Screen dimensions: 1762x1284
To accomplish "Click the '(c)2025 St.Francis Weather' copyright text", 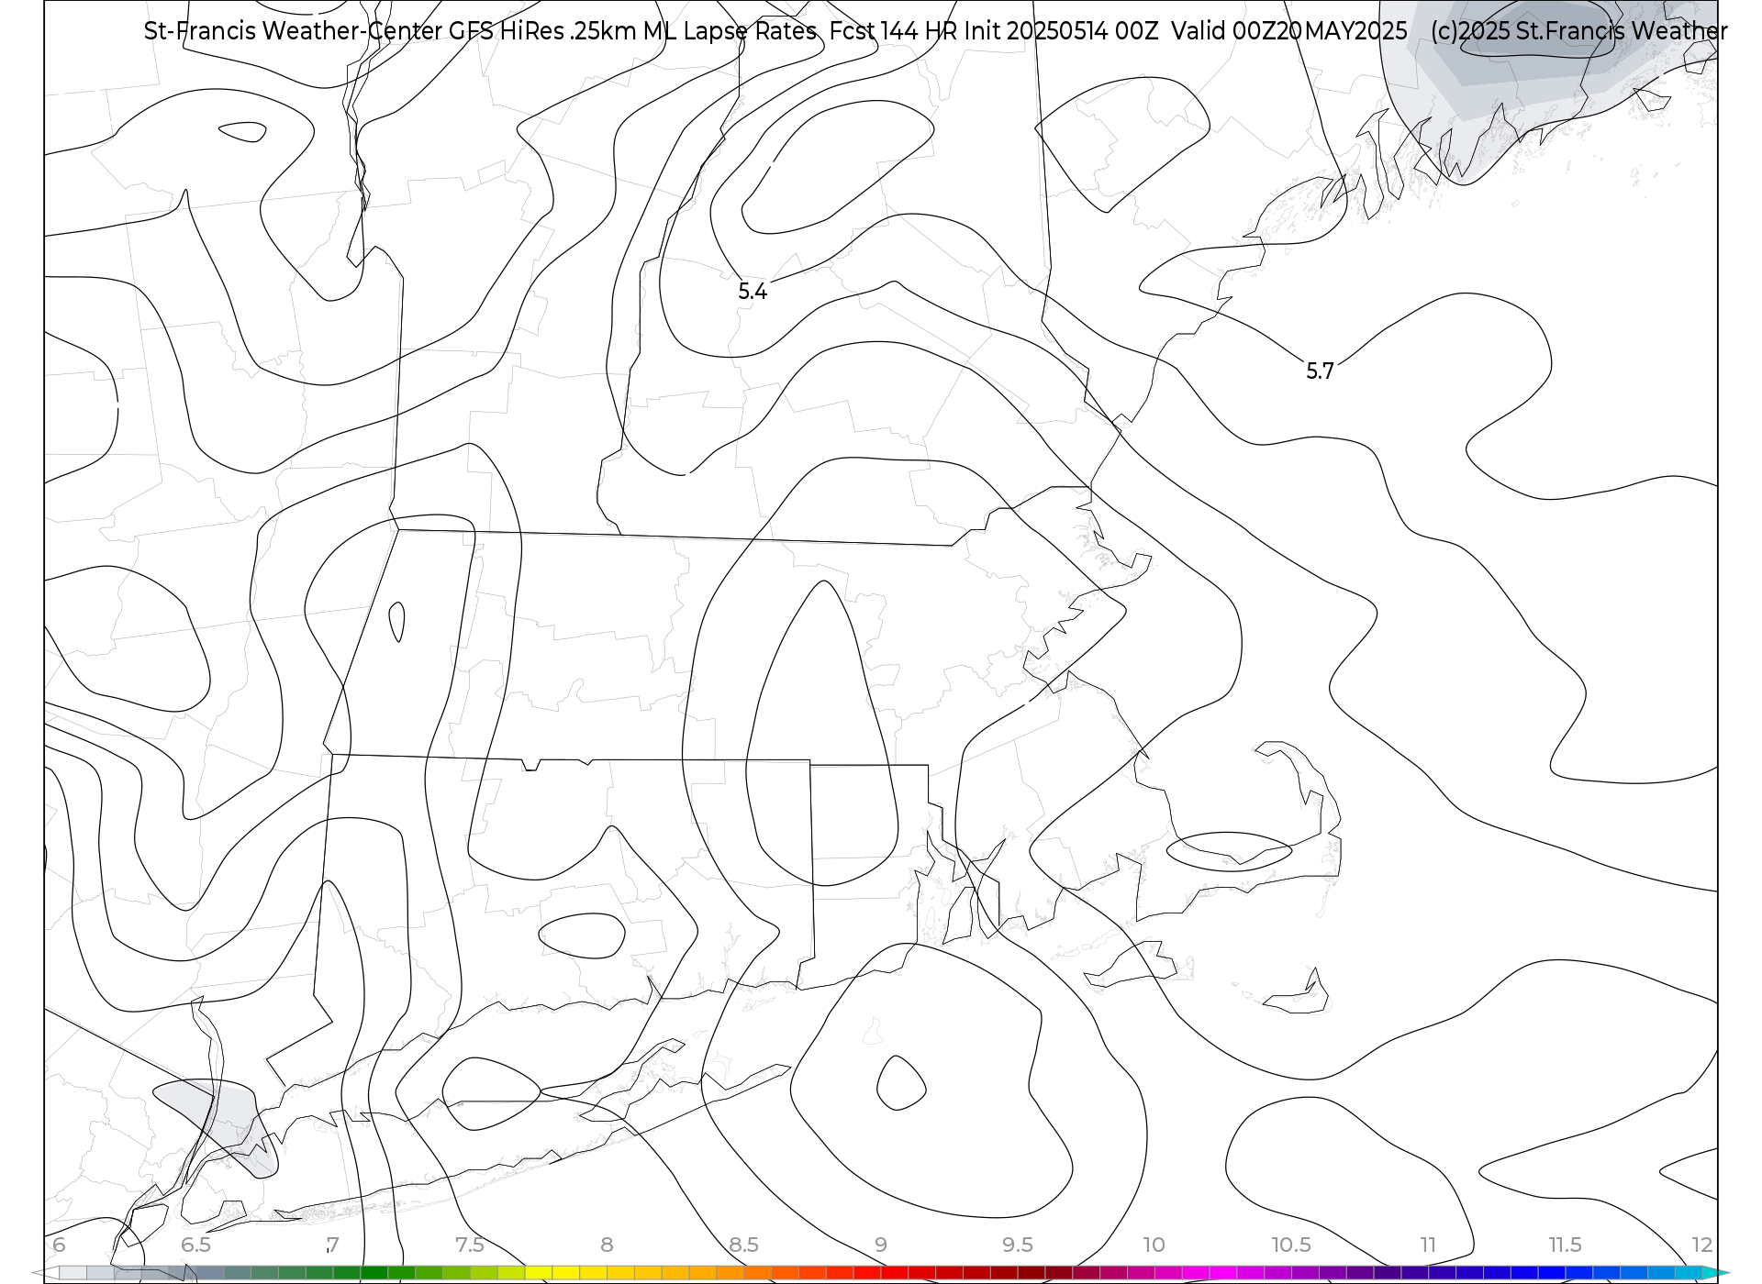I will tap(1578, 31).
